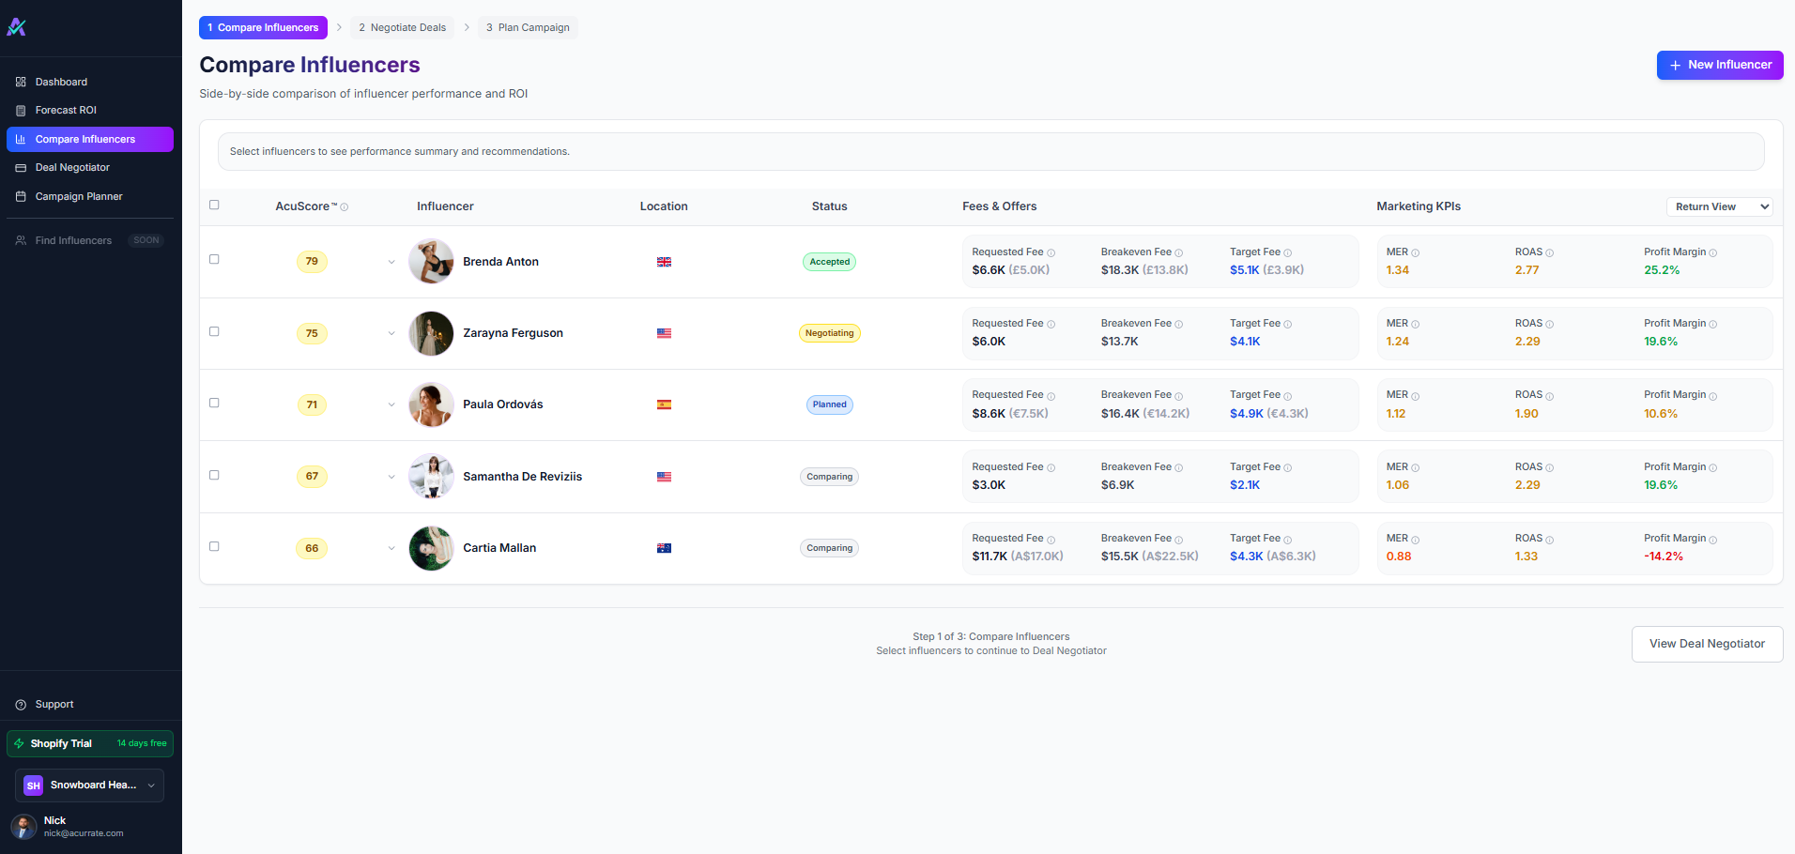Open the Deal Negotiator sidebar icon
The width and height of the screenshot is (1795, 854).
point(21,167)
